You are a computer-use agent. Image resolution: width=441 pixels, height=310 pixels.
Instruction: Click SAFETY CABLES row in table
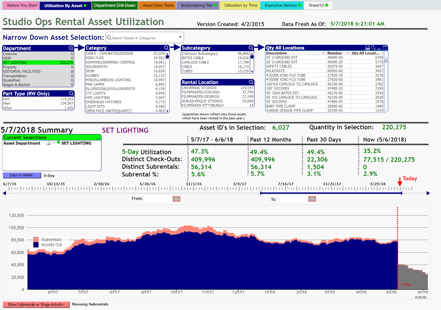pyautogui.click(x=325, y=67)
